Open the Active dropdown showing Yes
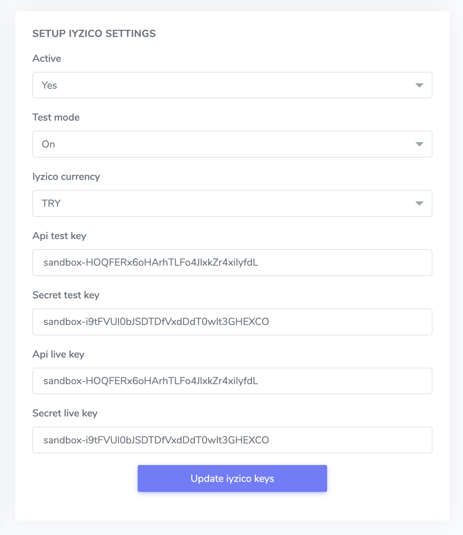The height and width of the screenshot is (535, 463). click(x=223, y=85)
